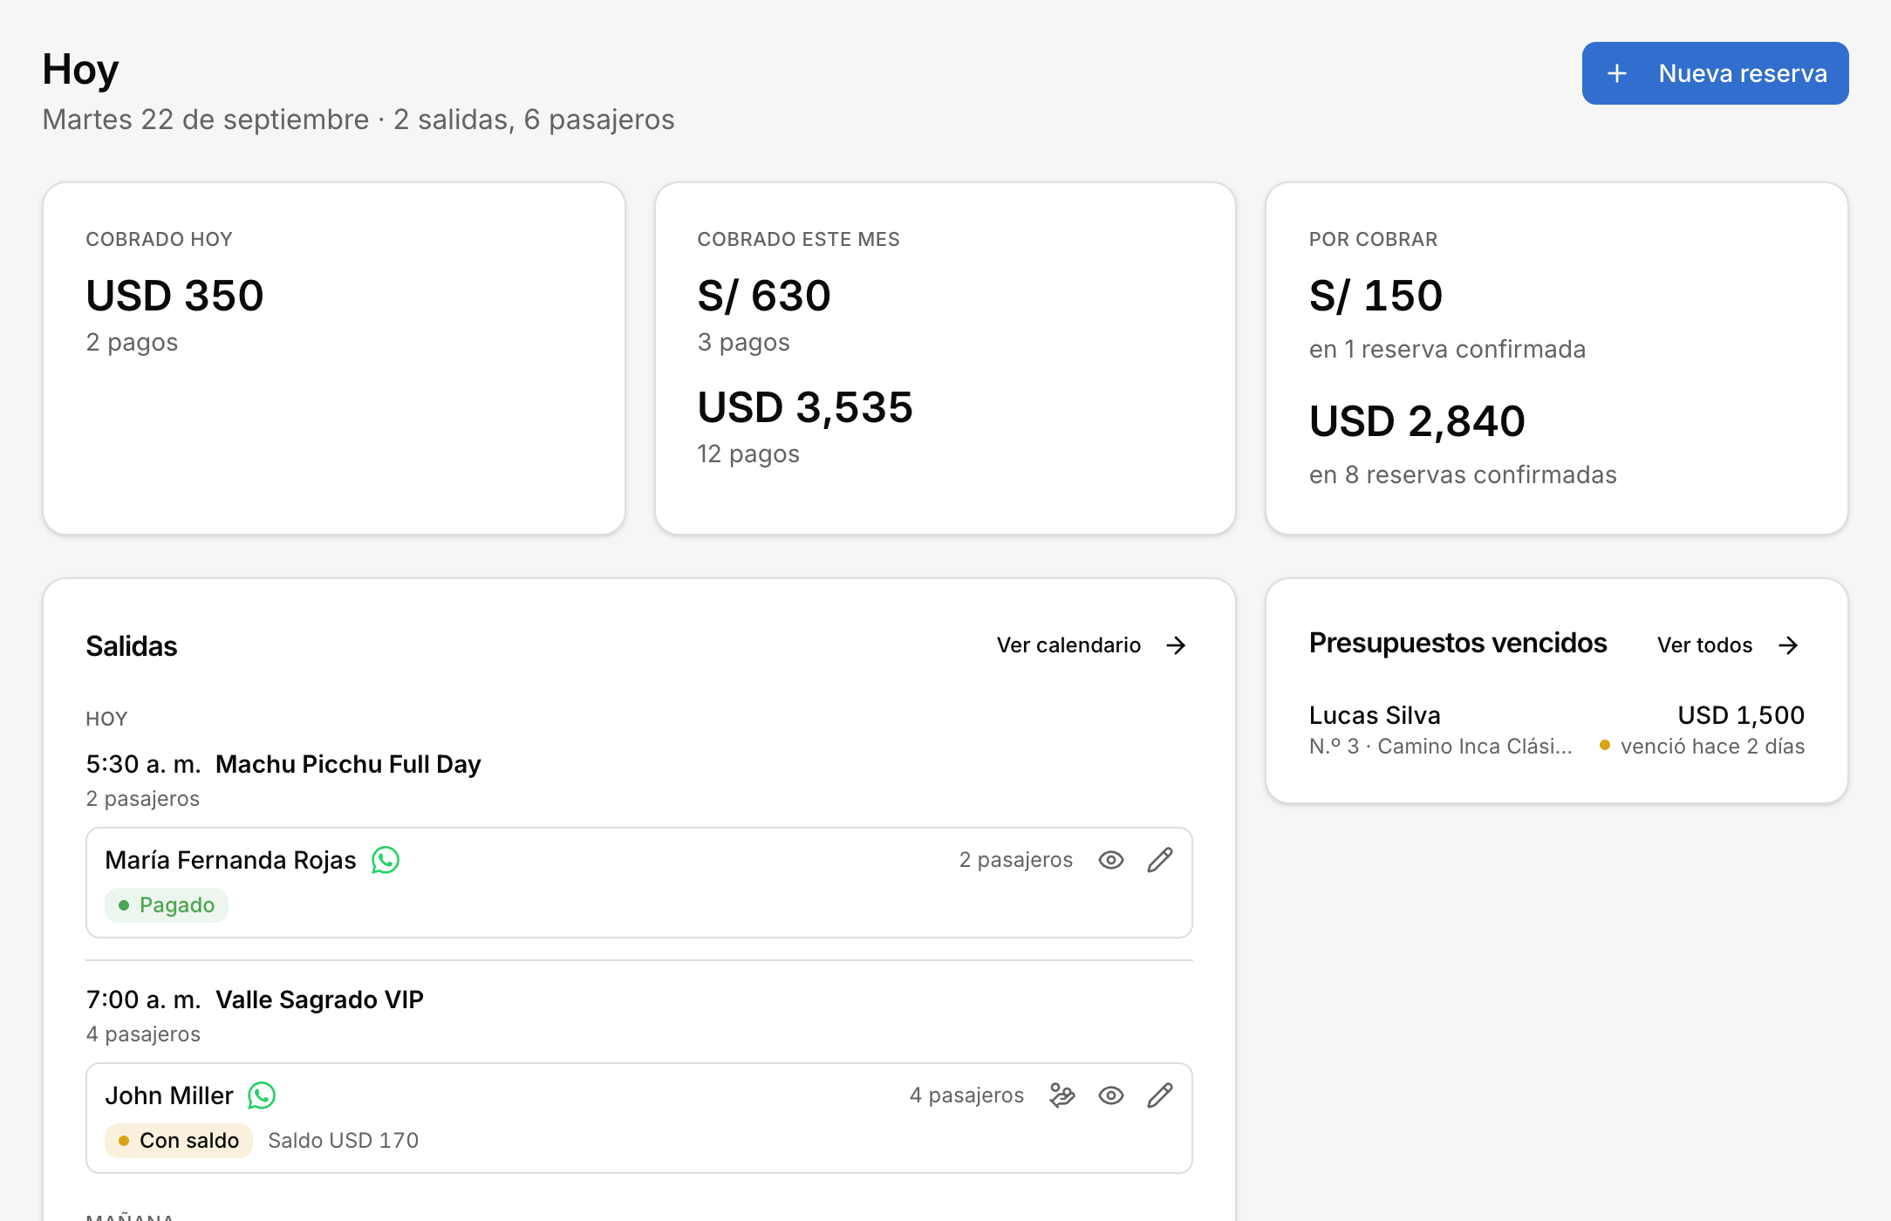Click the Pagado status badge
The height and width of the screenshot is (1221, 1891).
(167, 905)
